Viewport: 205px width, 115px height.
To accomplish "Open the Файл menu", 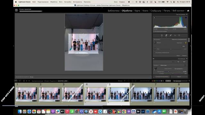I will (x=34, y=2).
